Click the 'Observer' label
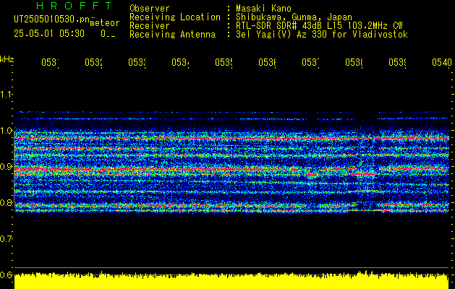This screenshot has height=289, width=455. 150,9
